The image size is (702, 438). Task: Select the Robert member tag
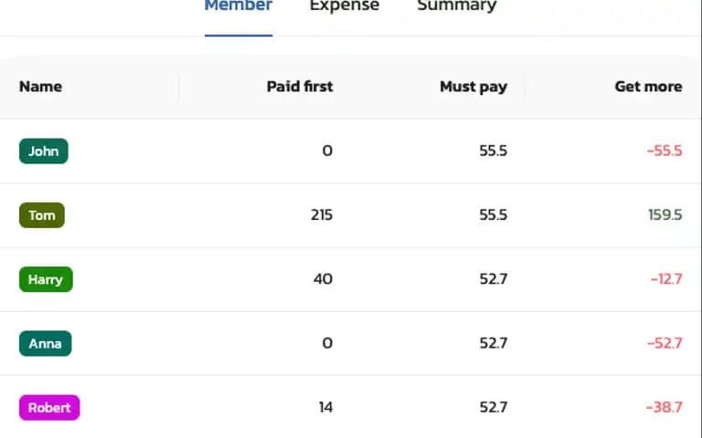[x=49, y=408]
